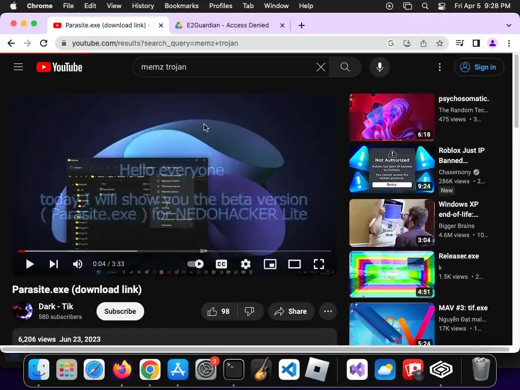Click the horizontal scrollbar at bottom
This screenshot has height=390, width=520.
point(255,349)
